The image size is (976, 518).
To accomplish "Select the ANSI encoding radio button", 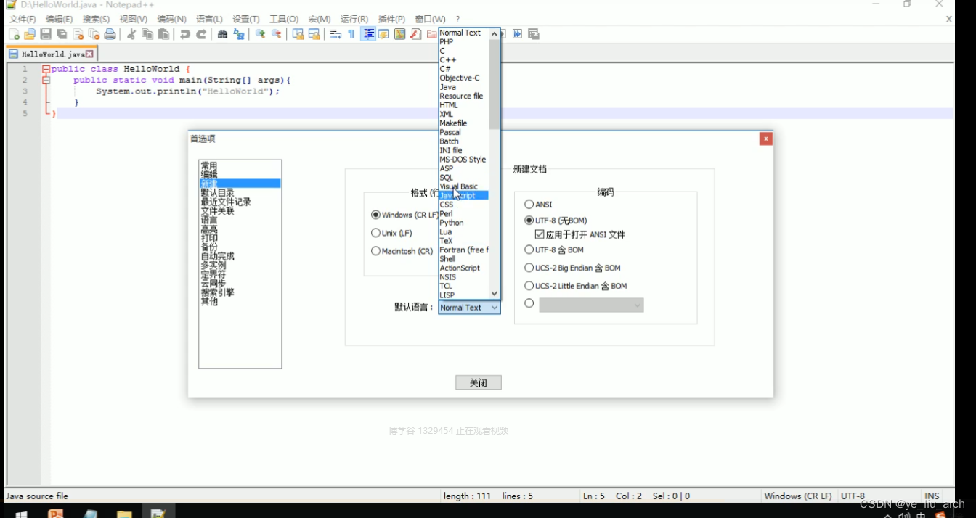I will tap(529, 205).
